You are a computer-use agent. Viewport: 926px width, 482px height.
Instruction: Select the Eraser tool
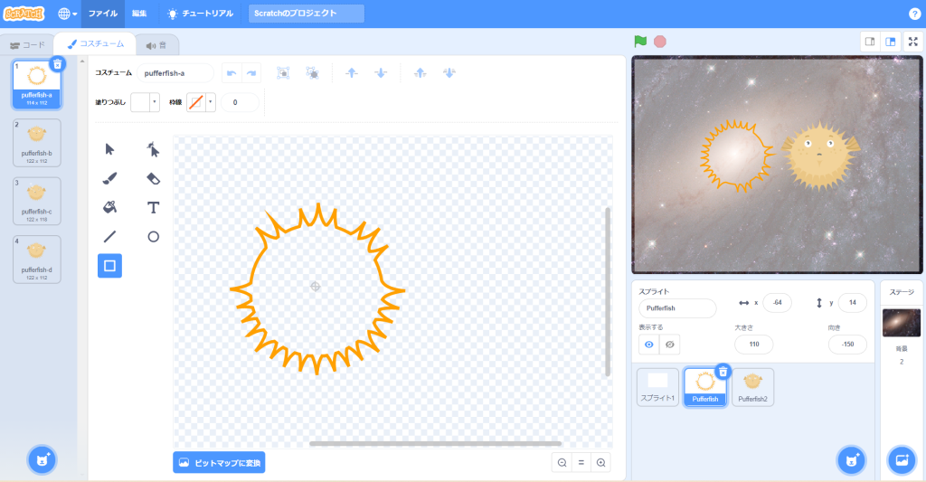(x=154, y=178)
